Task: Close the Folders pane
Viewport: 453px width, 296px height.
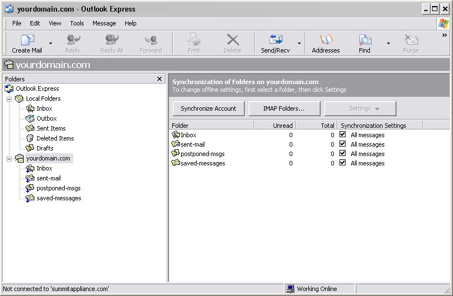Action: click(159, 79)
